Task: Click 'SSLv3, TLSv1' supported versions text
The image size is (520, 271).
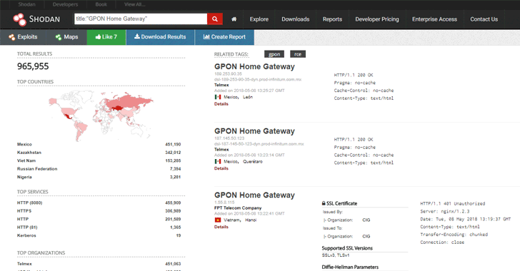Action: (336, 255)
